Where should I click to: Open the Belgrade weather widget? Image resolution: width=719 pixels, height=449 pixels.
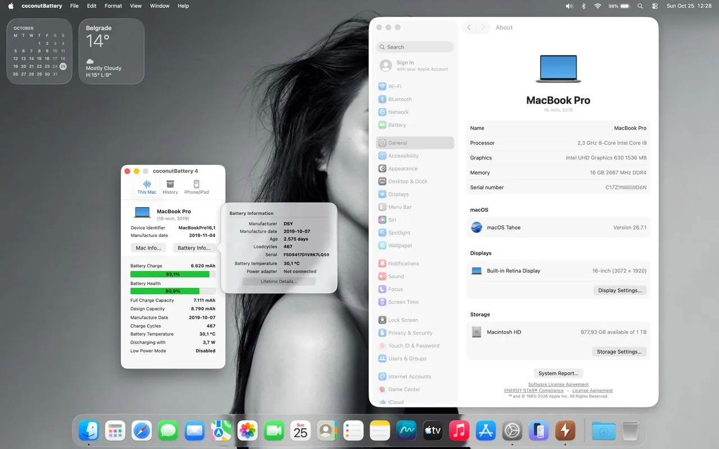coord(111,51)
